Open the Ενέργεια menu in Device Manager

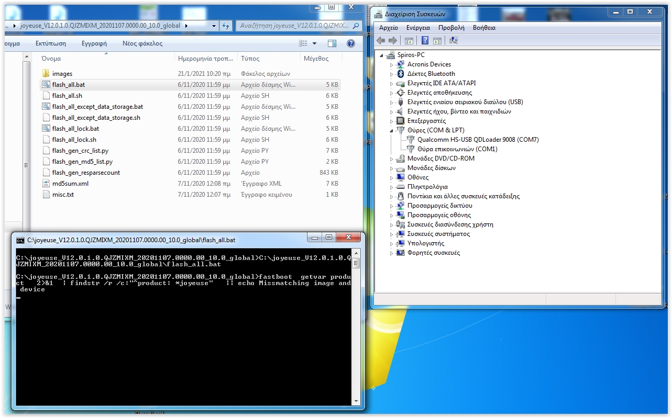418,28
